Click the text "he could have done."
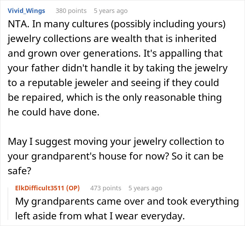The width and height of the screenshot is (245, 226). [54, 111]
